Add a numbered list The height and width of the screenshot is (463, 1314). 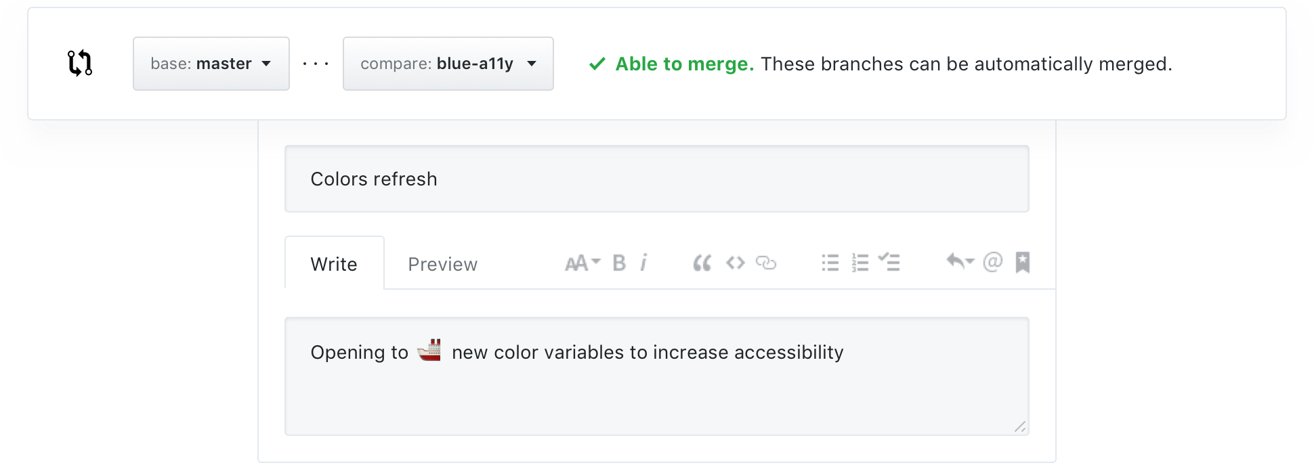pos(860,263)
